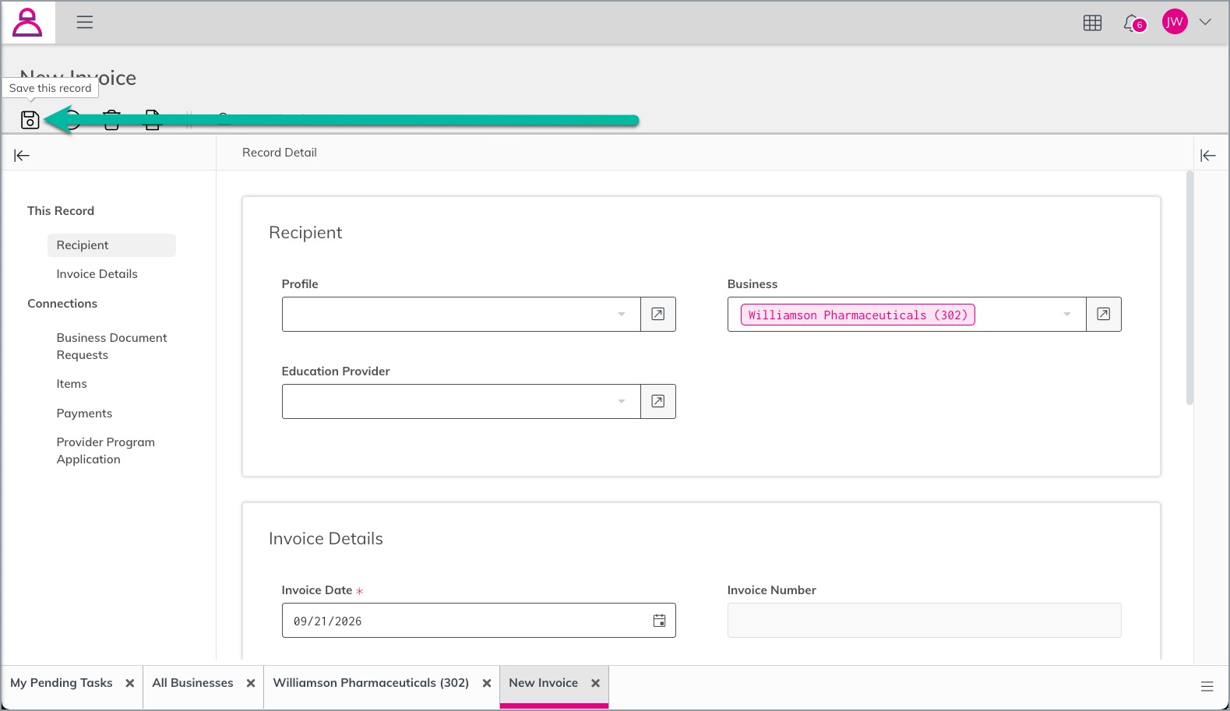Switch to the My Pending Tasks tab
1230x711 pixels.
62,683
